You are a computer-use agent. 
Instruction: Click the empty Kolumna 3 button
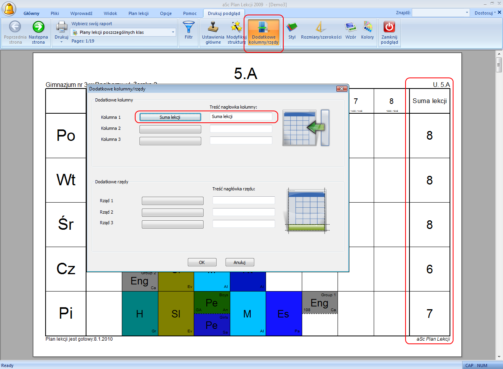170,140
